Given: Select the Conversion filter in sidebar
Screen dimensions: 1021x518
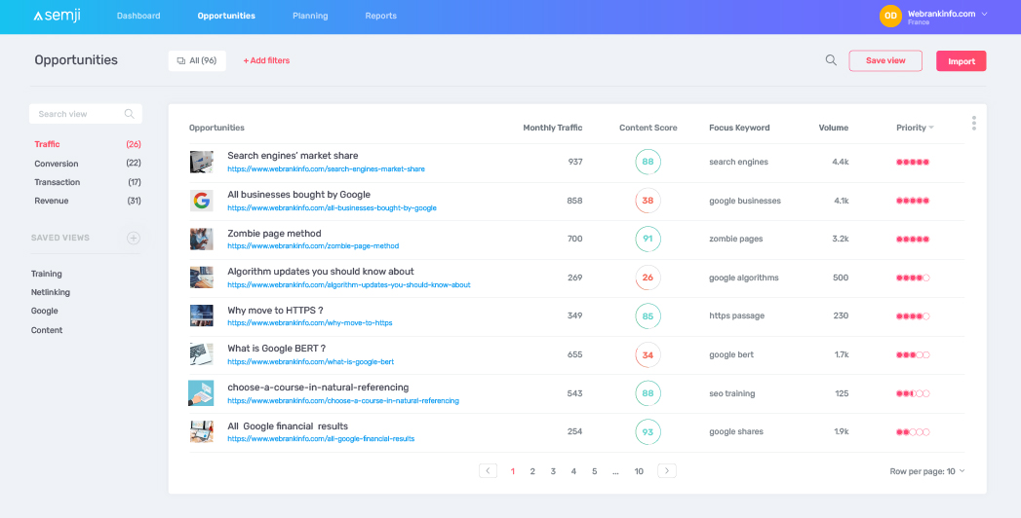Looking at the screenshot, I should pos(57,164).
